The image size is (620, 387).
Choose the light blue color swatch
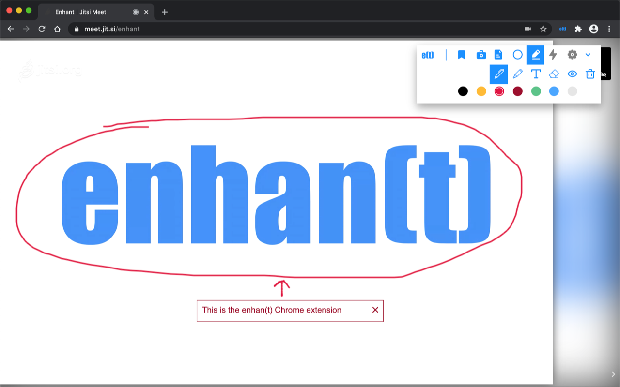(554, 91)
